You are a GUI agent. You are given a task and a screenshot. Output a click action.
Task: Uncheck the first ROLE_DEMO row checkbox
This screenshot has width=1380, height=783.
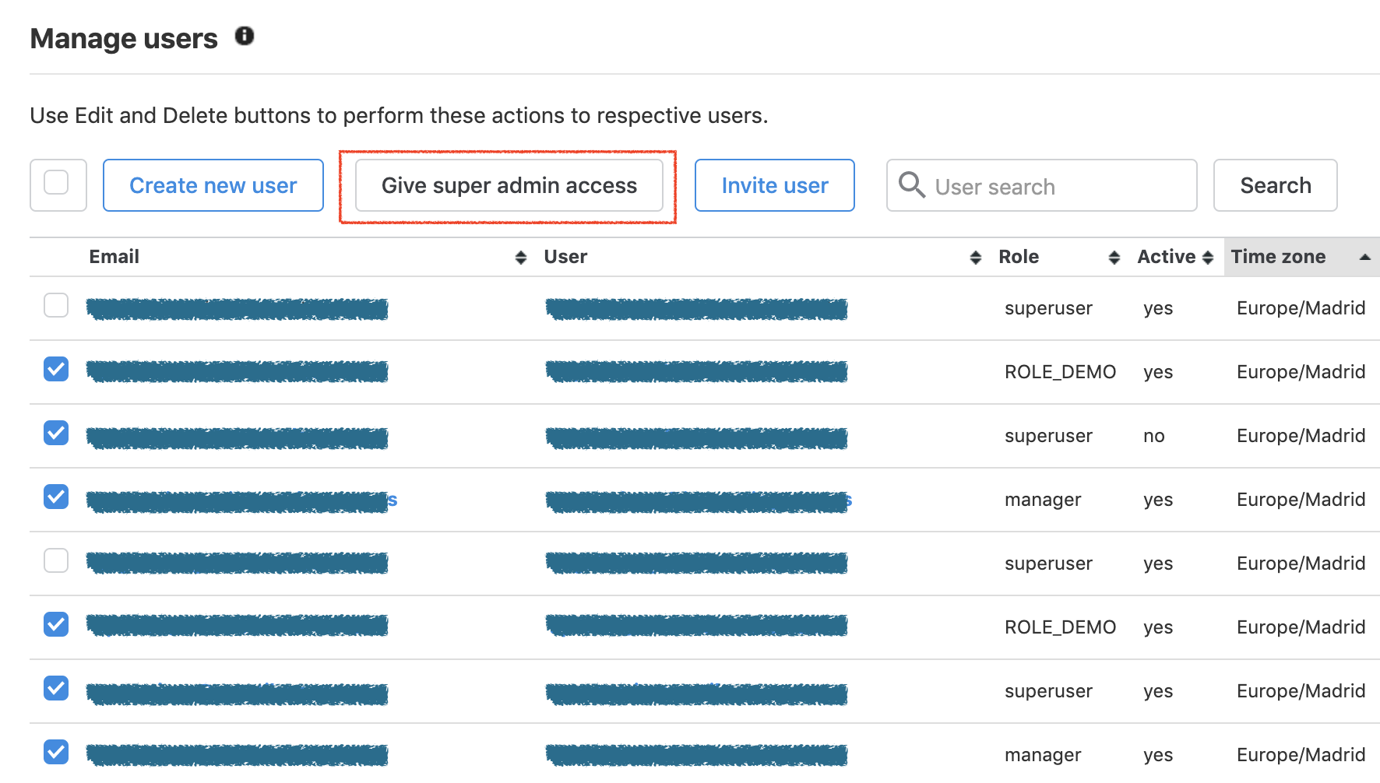point(56,369)
